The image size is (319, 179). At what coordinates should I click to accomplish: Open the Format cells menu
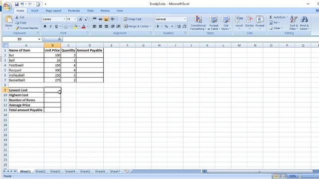(x=260, y=22)
